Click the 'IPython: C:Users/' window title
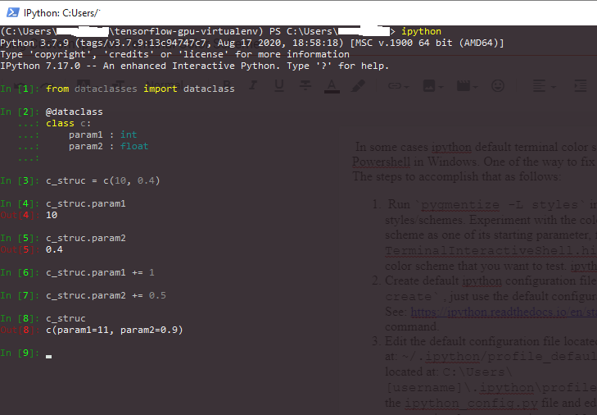The width and height of the screenshot is (597, 415). tap(61, 13)
